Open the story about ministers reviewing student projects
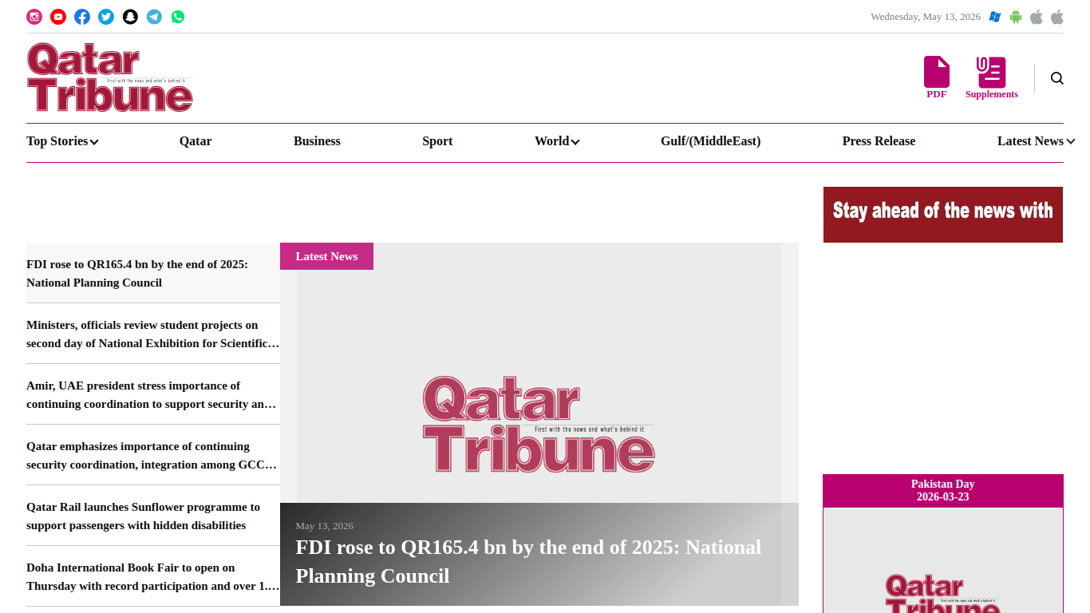Image resolution: width=1090 pixels, height=613 pixels. tap(153, 334)
